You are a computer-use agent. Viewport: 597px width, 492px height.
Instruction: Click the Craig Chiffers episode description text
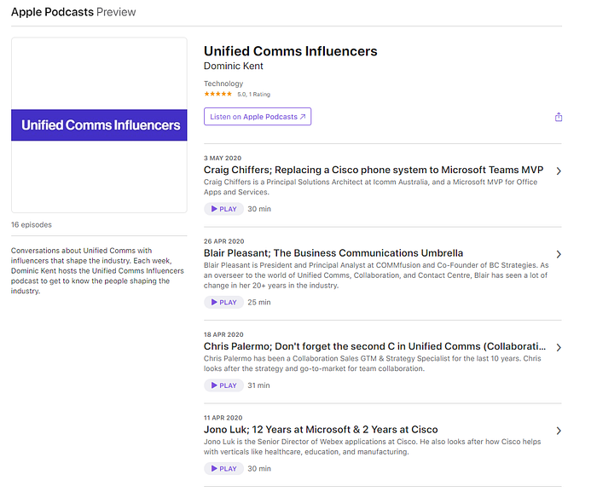pyautogui.click(x=370, y=187)
